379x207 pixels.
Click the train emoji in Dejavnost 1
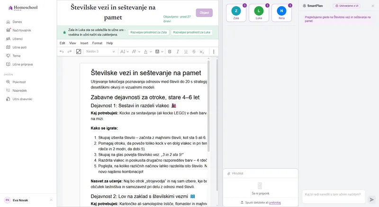173,106
